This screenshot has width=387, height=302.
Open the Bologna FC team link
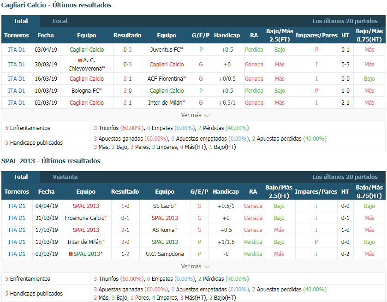tap(85, 90)
